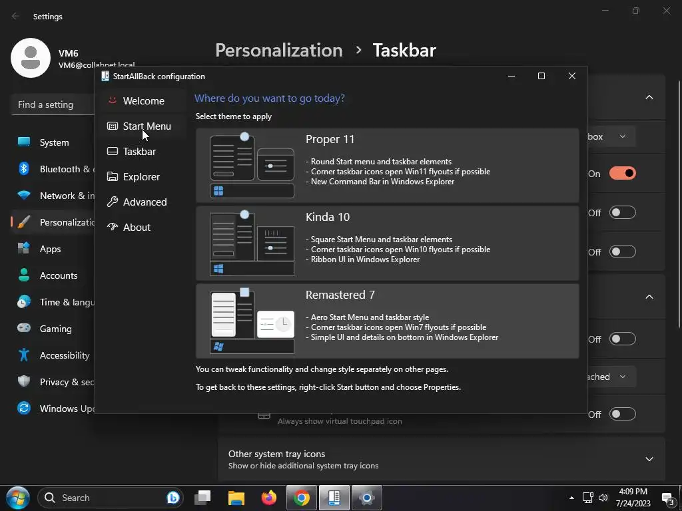
Task: Turn off the toggle labeled On
Action: (x=623, y=174)
